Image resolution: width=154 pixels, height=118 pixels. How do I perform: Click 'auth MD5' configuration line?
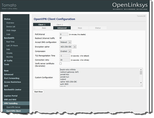64,84
